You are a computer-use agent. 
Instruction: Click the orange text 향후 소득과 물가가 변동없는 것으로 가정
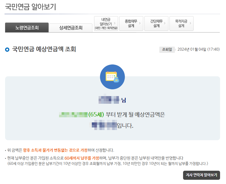point(55,150)
